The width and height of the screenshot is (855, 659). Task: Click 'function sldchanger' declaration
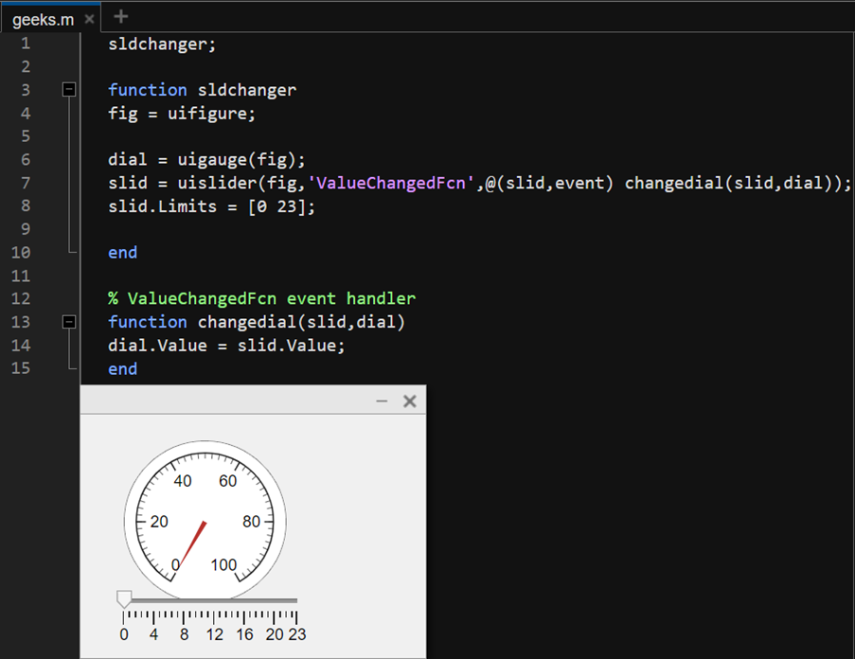203,90
